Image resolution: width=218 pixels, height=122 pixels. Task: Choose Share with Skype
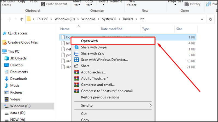[x=94, y=47]
